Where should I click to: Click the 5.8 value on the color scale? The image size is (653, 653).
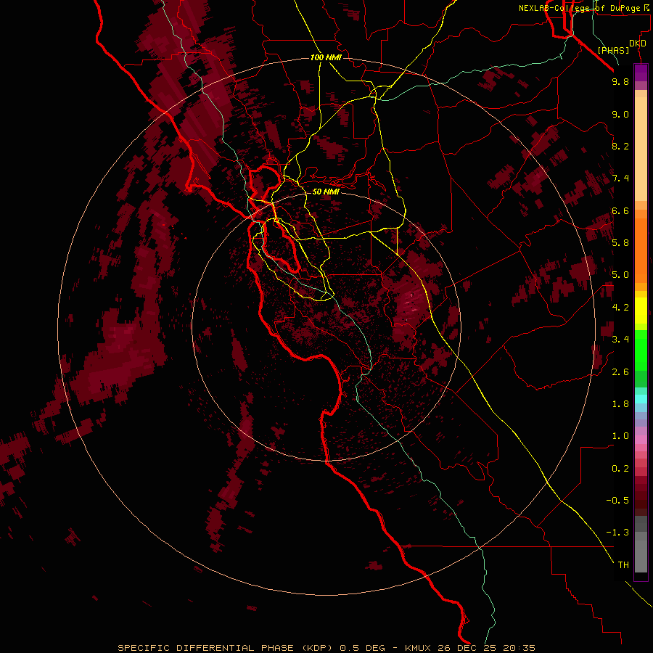click(x=620, y=243)
